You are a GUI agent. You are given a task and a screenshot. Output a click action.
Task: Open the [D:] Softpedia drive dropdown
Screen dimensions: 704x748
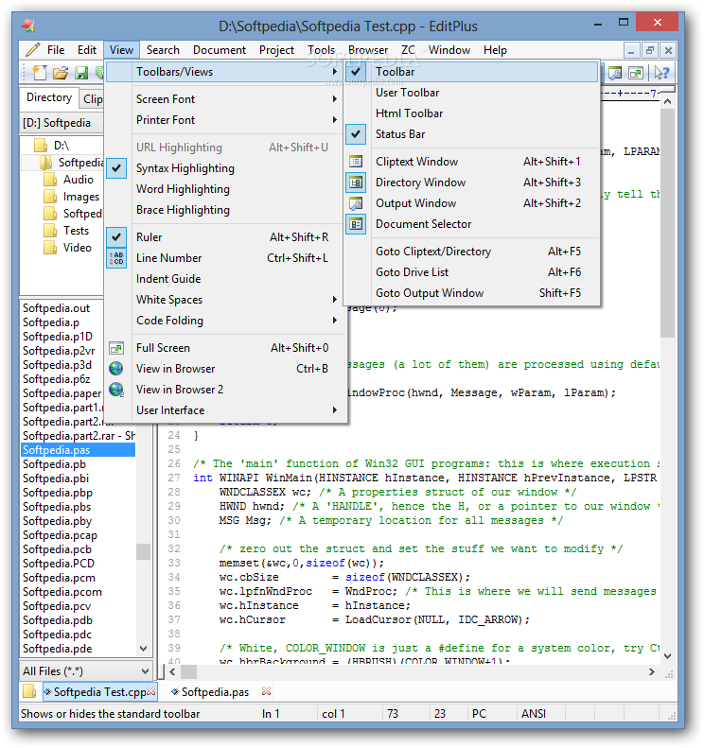[x=62, y=123]
